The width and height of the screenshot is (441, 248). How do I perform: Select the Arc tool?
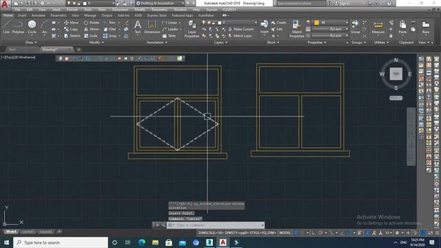point(44,27)
